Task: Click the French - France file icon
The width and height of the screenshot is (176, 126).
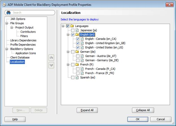Action: [82, 73]
